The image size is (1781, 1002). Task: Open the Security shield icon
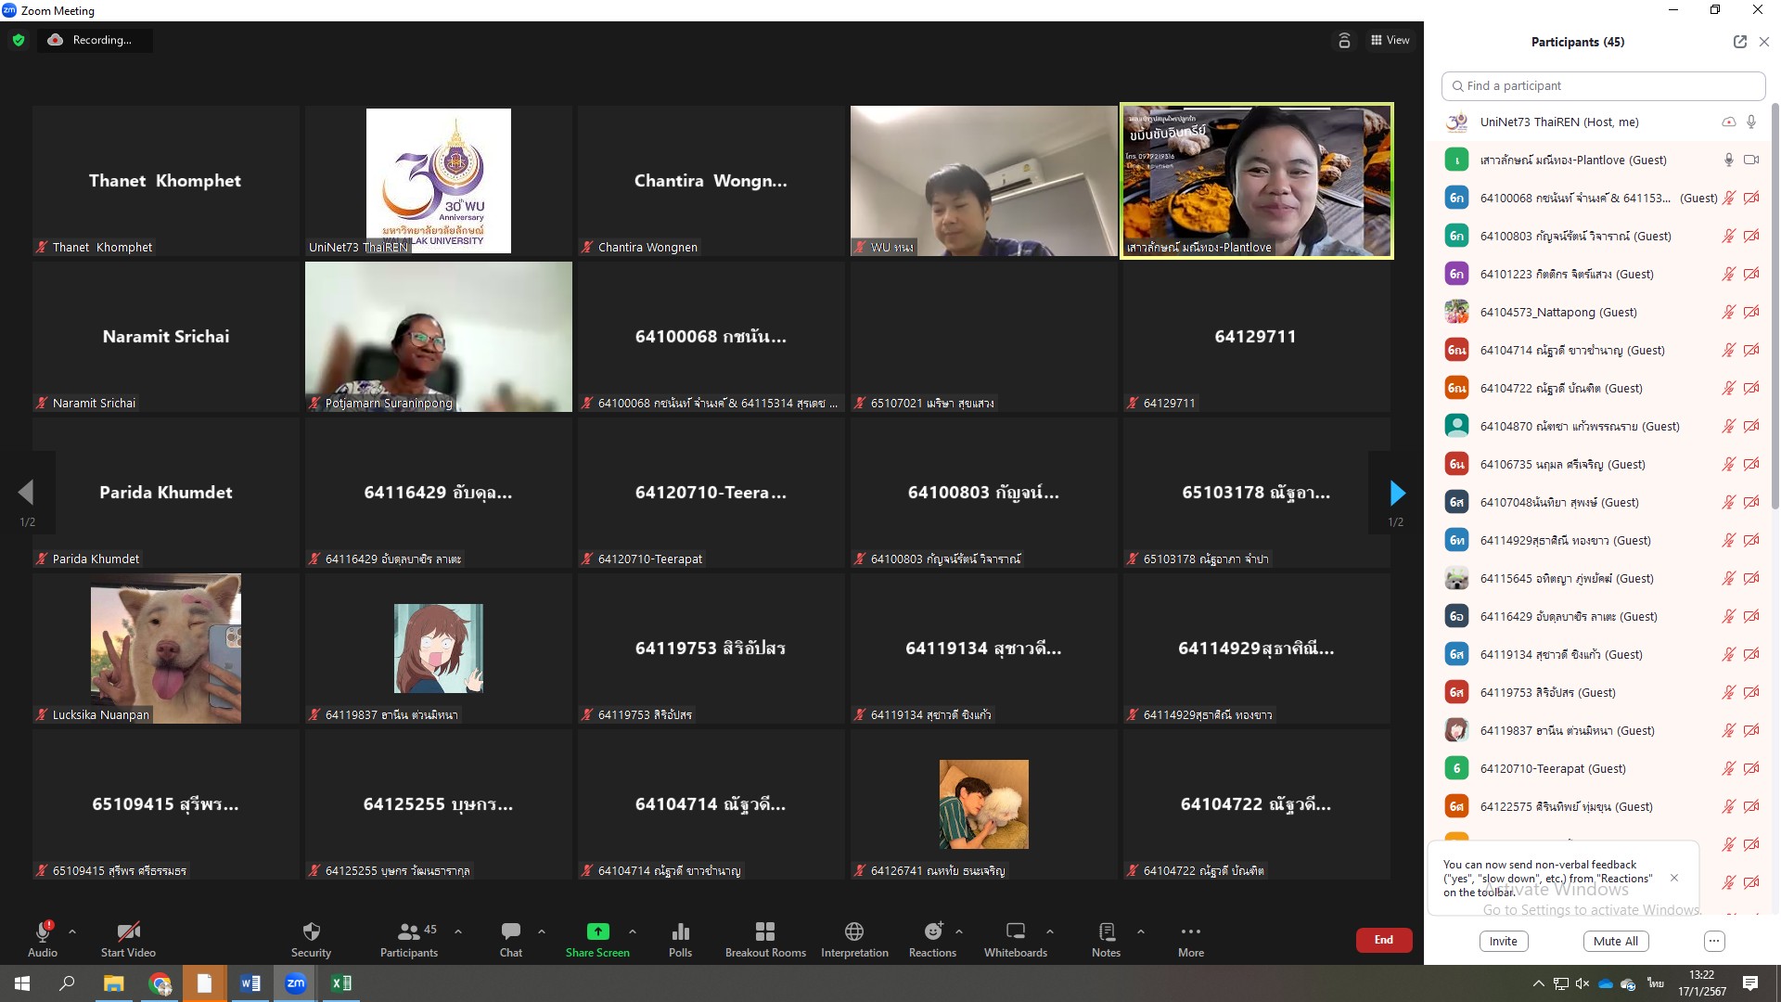tap(311, 931)
